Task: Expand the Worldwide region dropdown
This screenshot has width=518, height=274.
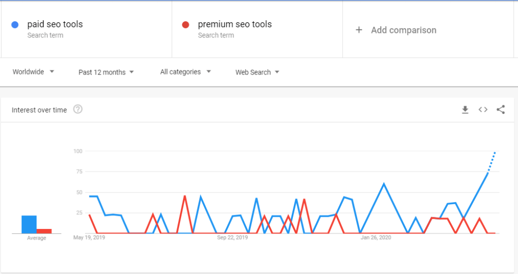Action: tap(33, 72)
